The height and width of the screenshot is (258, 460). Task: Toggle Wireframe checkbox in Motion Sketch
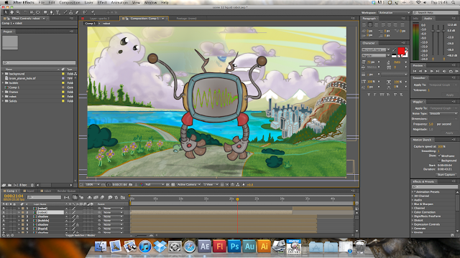coord(439,156)
